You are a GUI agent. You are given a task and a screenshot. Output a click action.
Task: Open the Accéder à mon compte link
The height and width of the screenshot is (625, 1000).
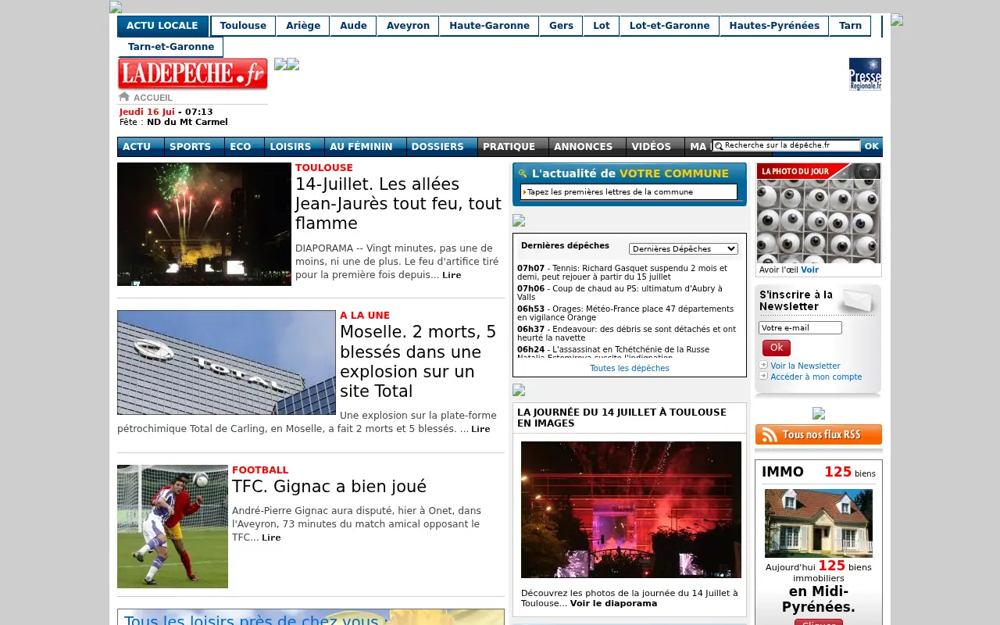pyautogui.click(x=816, y=377)
